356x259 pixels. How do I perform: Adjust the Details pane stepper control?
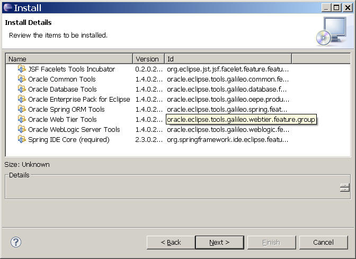coord(345,187)
